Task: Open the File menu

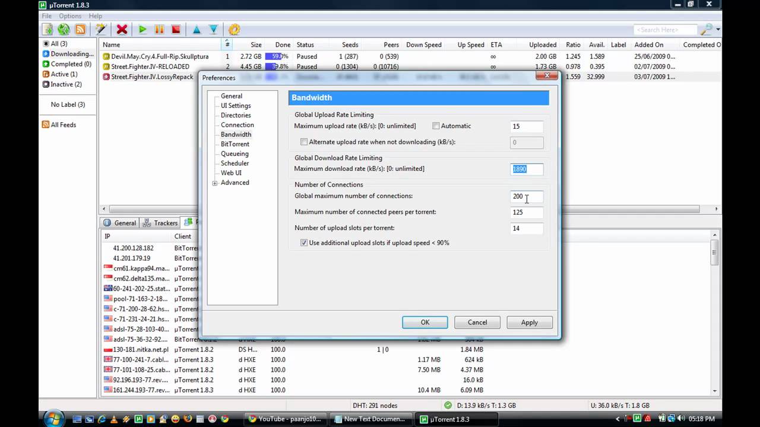Action: tap(46, 16)
